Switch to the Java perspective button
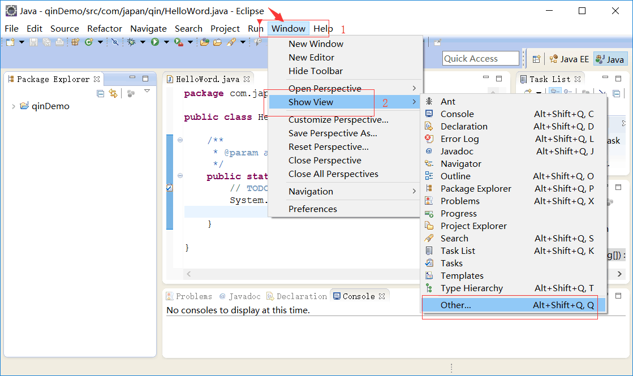Viewport: 633px width, 376px height. click(610, 59)
